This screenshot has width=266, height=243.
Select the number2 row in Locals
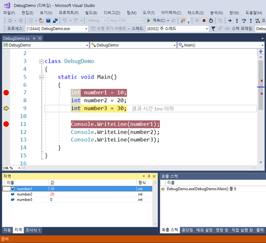[x=25, y=194]
